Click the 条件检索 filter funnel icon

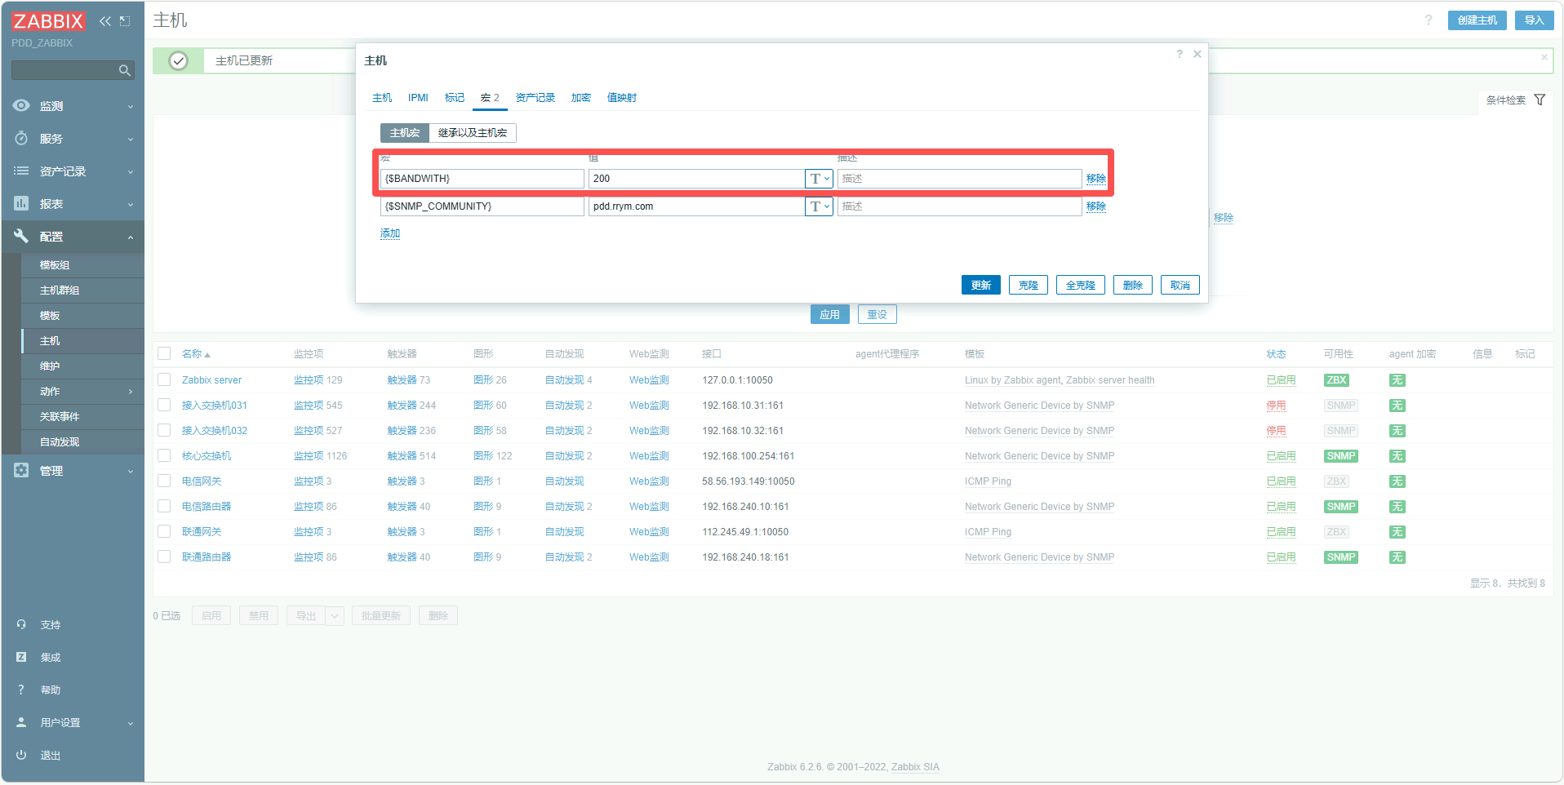tap(1540, 100)
